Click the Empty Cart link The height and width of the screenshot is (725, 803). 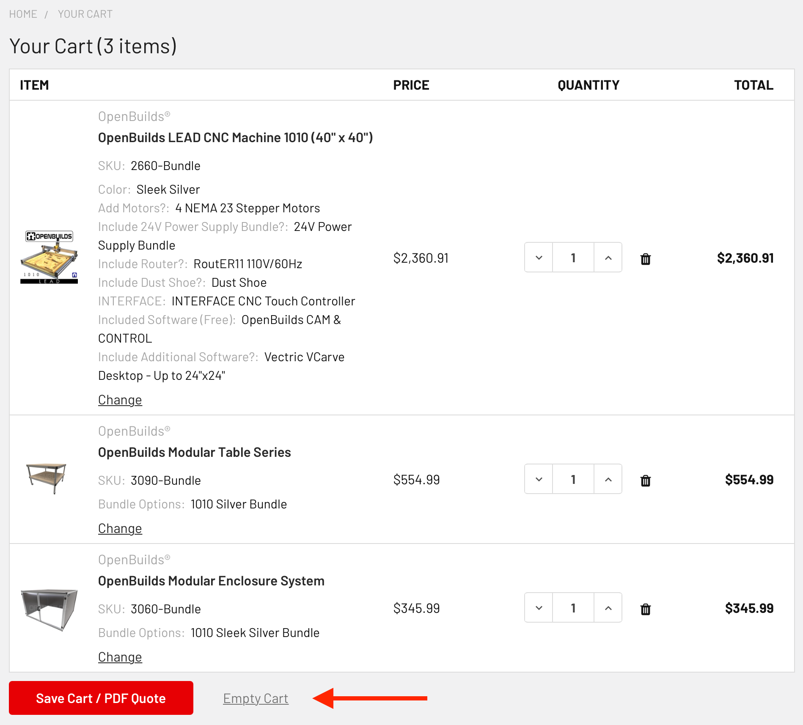256,698
